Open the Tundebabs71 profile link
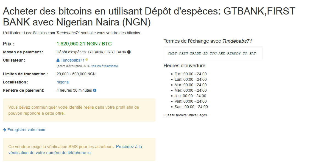Image resolution: width=310 pixels, height=165 pixels. (72, 60)
